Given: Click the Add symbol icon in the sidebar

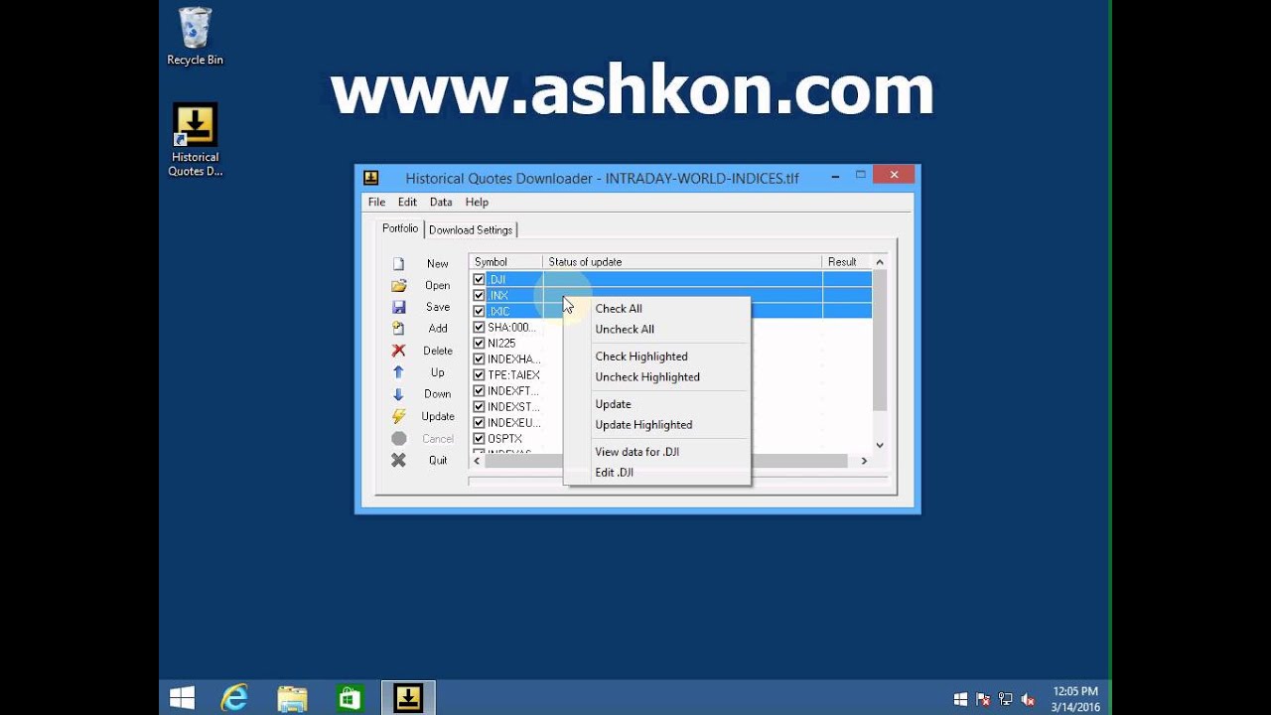Looking at the screenshot, I should click(x=398, y=329).
